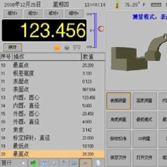
Task: Select highlighted row 20 最高点
Action: [52, 154]
